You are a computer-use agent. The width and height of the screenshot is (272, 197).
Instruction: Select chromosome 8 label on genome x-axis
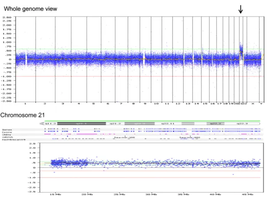[134, 104]
